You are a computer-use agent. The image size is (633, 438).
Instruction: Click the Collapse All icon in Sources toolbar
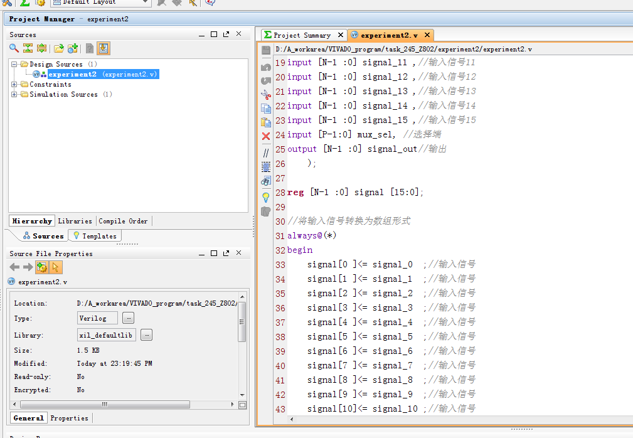pos(28,48)
